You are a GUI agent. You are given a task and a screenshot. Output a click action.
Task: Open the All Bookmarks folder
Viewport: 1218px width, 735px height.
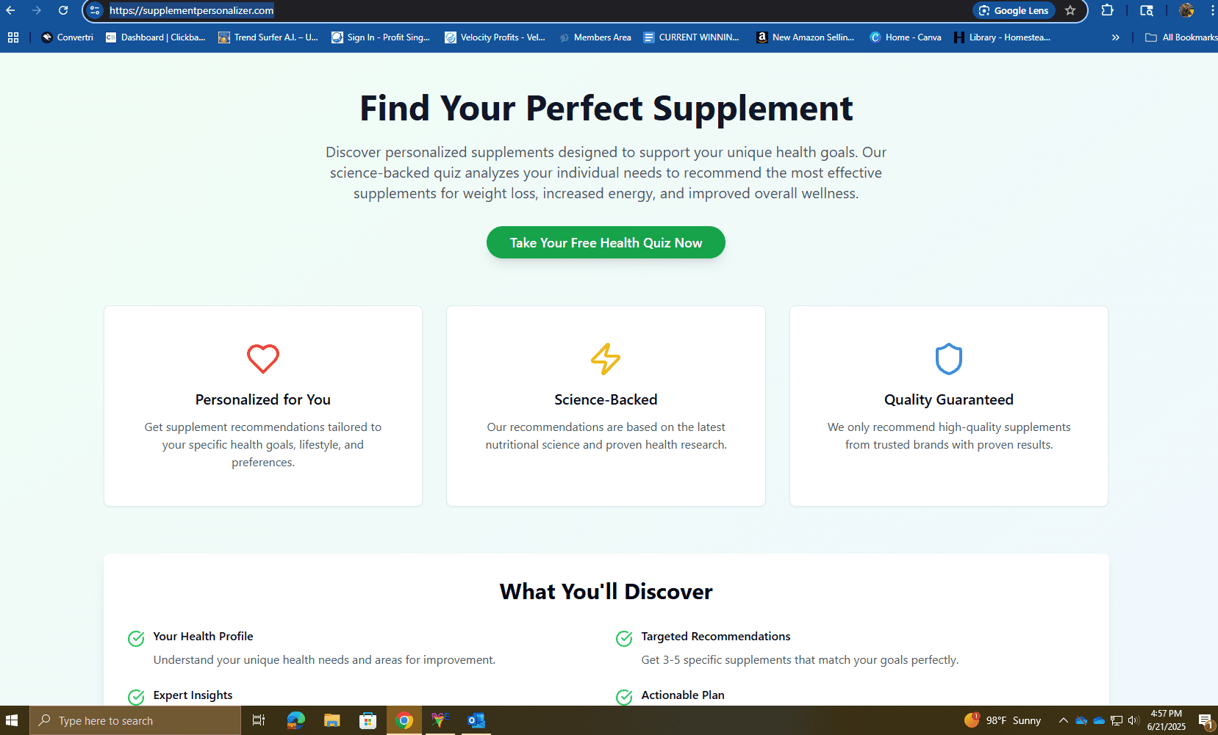[1181, 37]
